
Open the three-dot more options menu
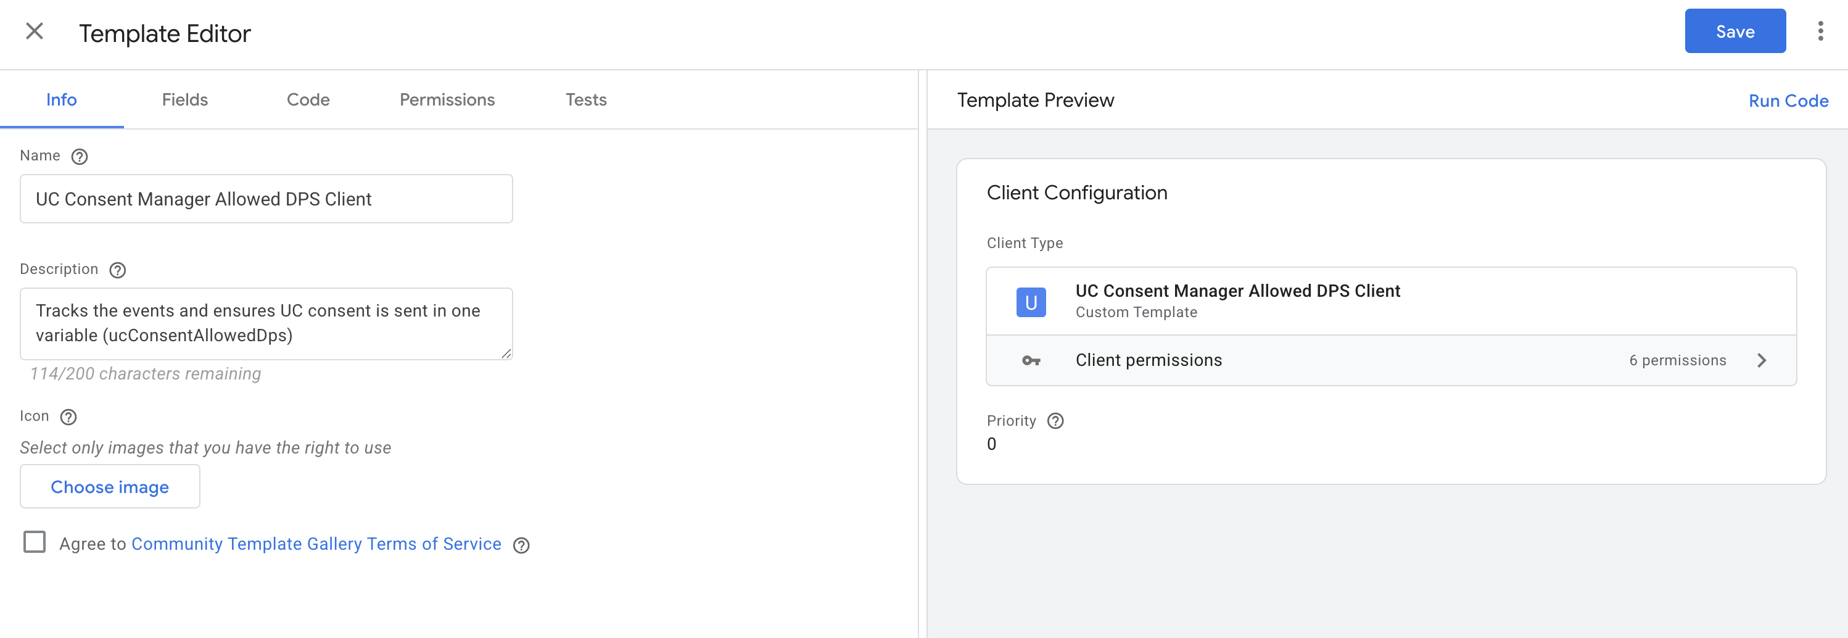[1820, 31]
